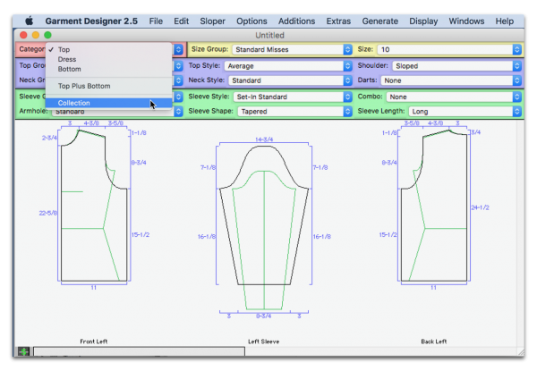Image resolution: width=537 pixels, height=371 pixels.
Task: Click the 24-1/2 back length measurement
Action: tap(480, 207)
